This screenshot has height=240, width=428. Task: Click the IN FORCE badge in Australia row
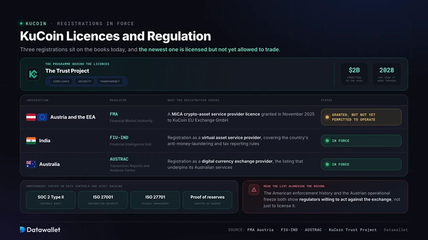(361, 165)
